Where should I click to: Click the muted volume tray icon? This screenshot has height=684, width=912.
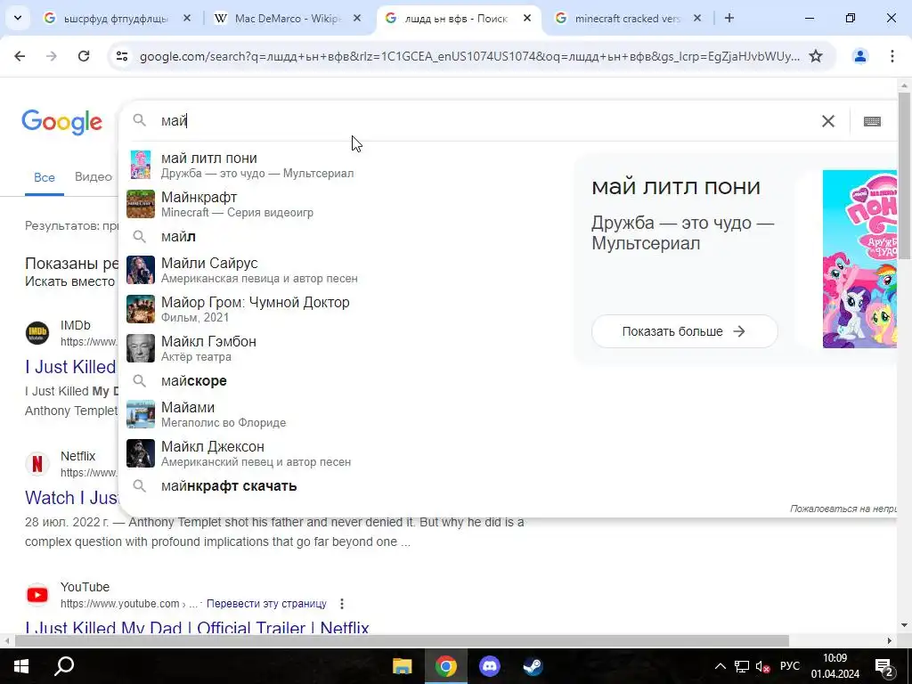pyautogui.click(x=762, y=666)
